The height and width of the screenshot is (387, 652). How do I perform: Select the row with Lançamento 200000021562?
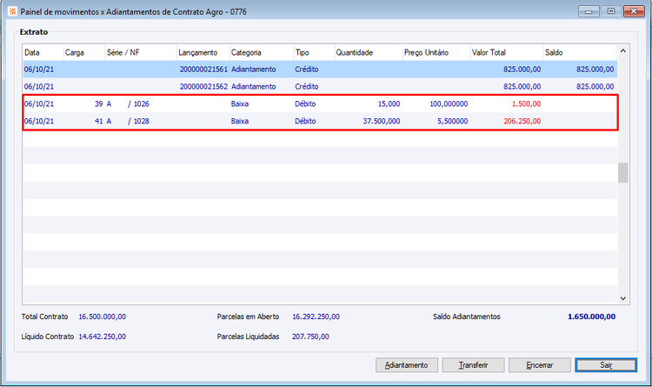click(320, 87)
